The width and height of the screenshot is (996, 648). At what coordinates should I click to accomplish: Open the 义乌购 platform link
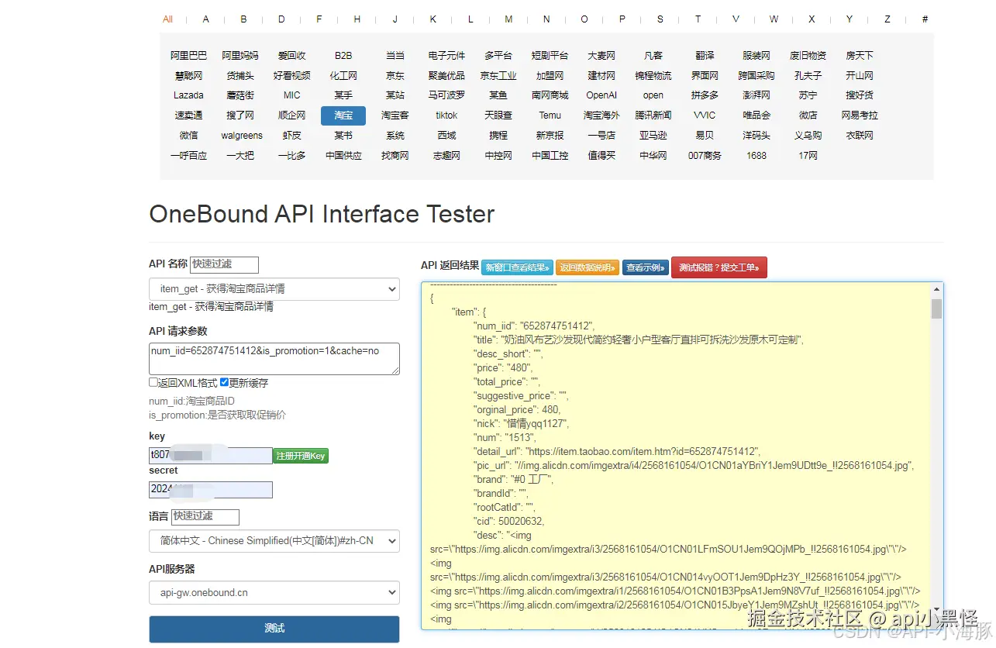[x=808, y=135]
